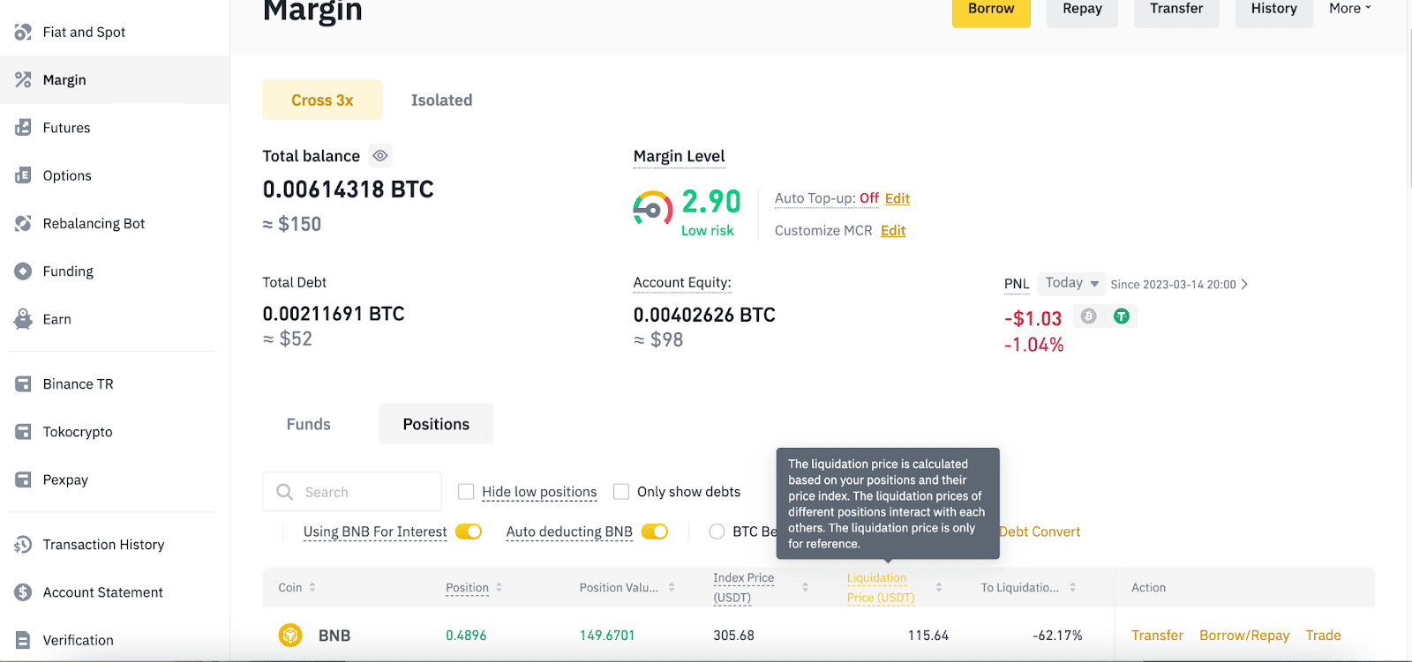Edit Auto Top-up setting
The width and height of the screenshot is (1412, 662).
pos(898,198)
